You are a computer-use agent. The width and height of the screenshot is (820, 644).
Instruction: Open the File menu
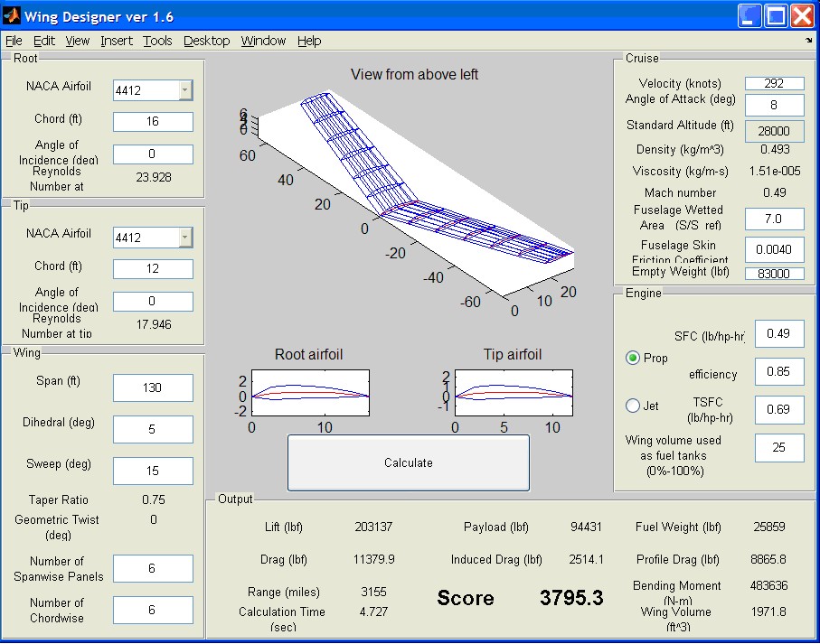14,41
